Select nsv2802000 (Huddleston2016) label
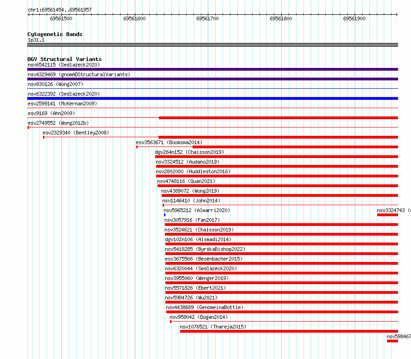The image size is (411, 359). [x=193, y=171]
